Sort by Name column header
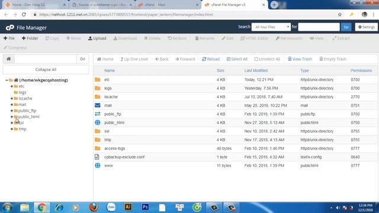The width and height of the screenshot is (379, 213). 110,70
